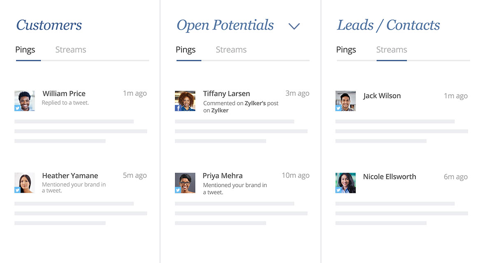Screen dimensions: 481x263
Task: Open the Priya Mehra contact name
Action: [x=223, y=175]
